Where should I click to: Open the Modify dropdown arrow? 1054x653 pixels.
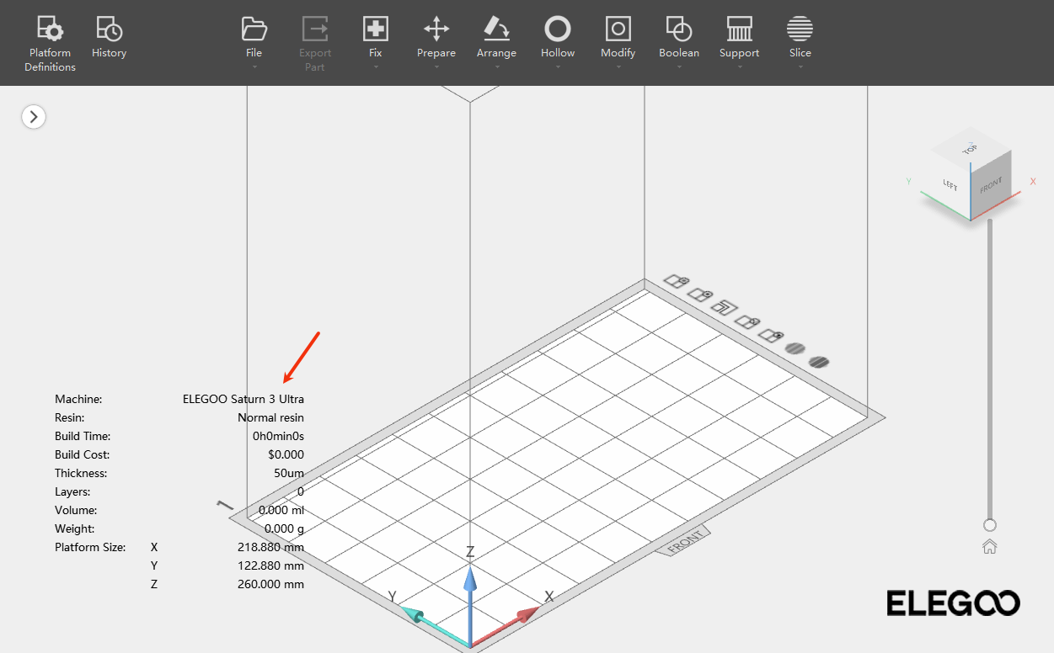click(x=618, y=66)
